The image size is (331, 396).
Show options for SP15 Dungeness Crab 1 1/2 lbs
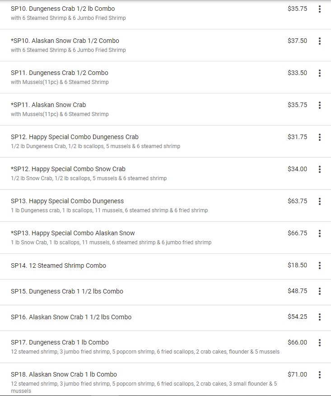(x=320, y=291)
